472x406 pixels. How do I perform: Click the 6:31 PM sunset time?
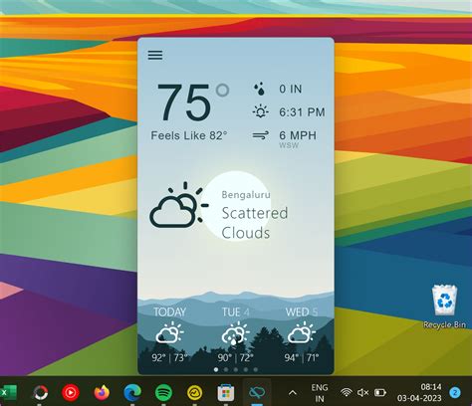click(302, 112)
